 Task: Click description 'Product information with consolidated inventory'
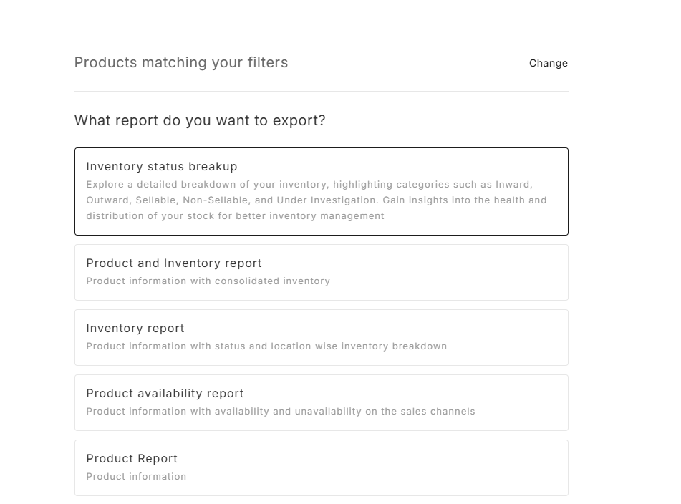pos(208,281)
